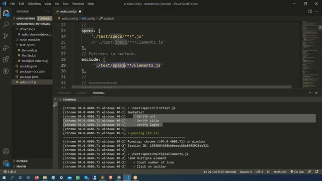Open the Terminal menu

(x=78, y=4)
